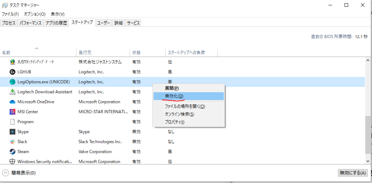Click publisher Slack Technologies Inc.
Viewport: 372px width, 183px height.
pyautogui.click(x=100, y=142)
